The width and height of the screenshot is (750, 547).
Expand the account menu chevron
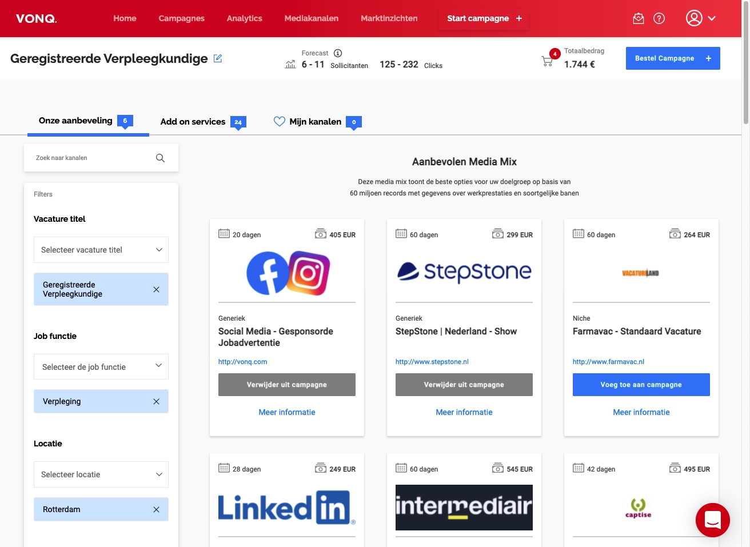click(x=712, y=18)
